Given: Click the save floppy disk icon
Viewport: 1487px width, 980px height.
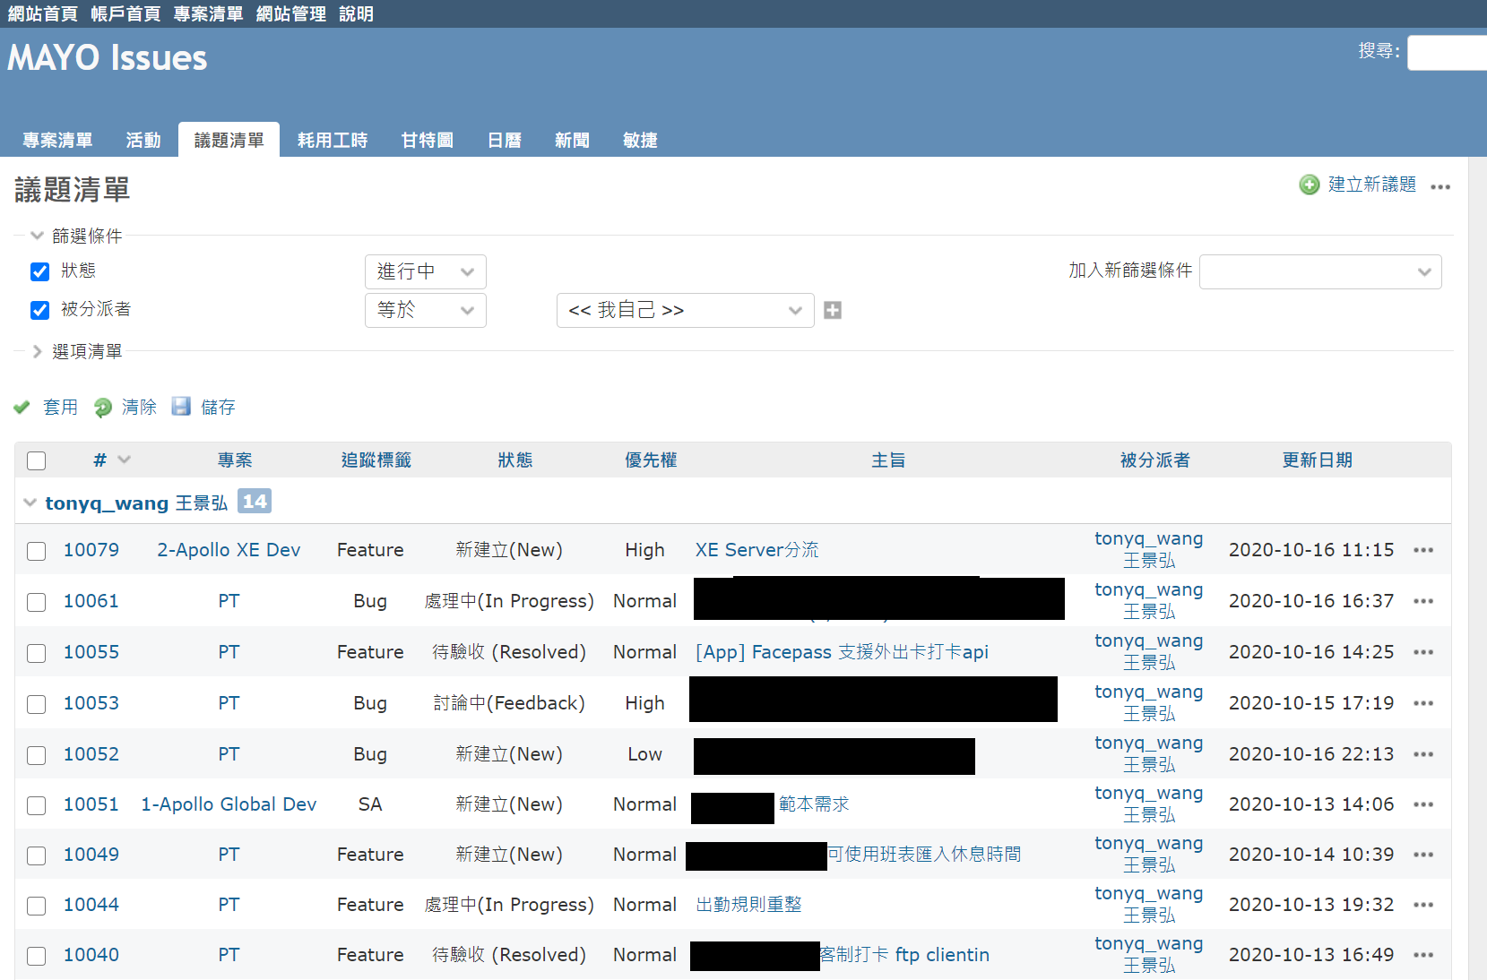Looking at the screenshot, I should click(181, 407).
